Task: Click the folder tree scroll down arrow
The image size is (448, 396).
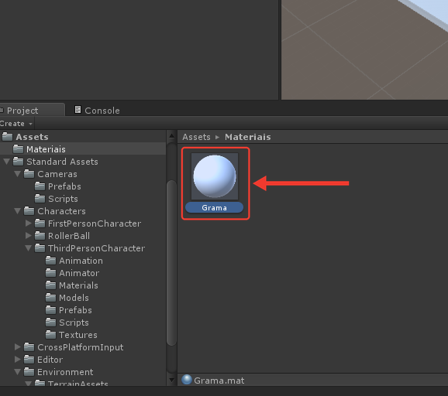Action: pos(171,380)
